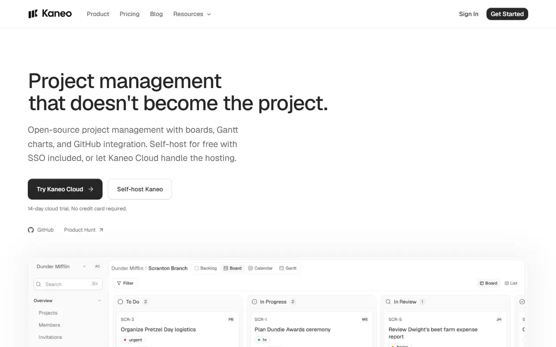This screenshot has width=556, height=347.
Task: Switch to the Backlog tab
Action: (205, 268)
